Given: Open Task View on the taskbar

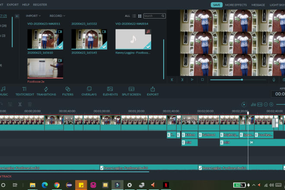Looking at the screenshot, I should pyautogui.click(x=15, y=185).
